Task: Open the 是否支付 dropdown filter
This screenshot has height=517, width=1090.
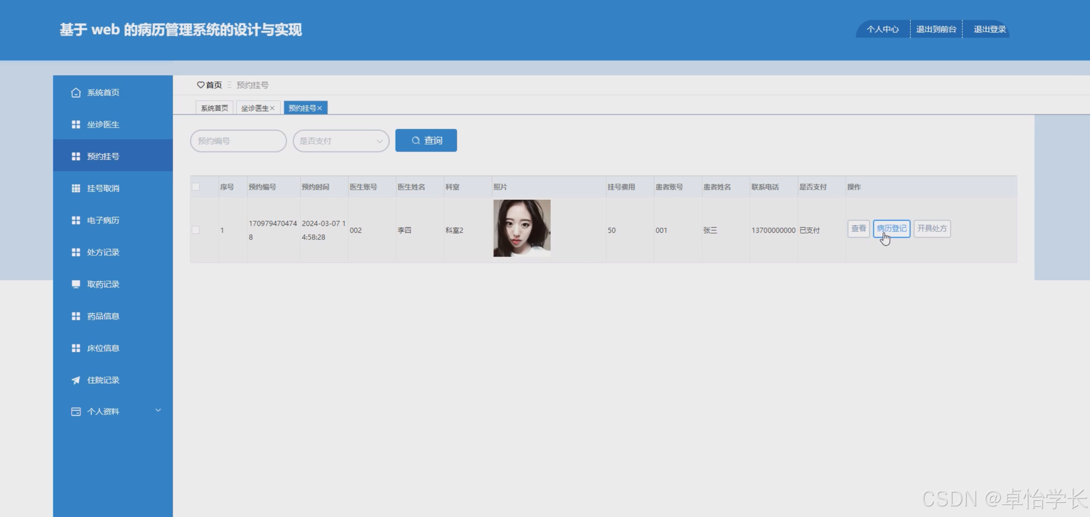Action: 341,141
